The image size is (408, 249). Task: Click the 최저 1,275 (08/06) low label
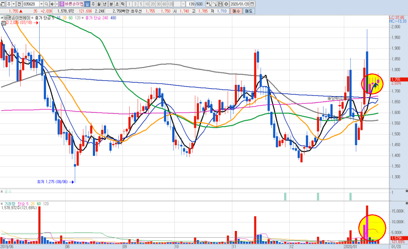tap(52, 181)
